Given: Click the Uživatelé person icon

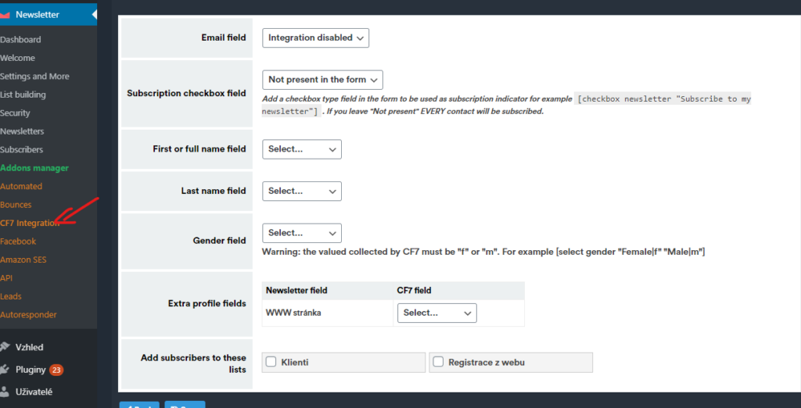Looking at the screenshot, I should [5, 391].
